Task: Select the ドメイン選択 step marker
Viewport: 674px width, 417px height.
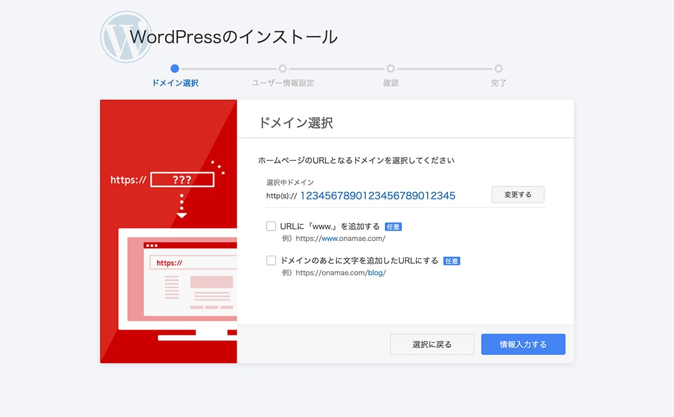Action: (x=175, y=69)
